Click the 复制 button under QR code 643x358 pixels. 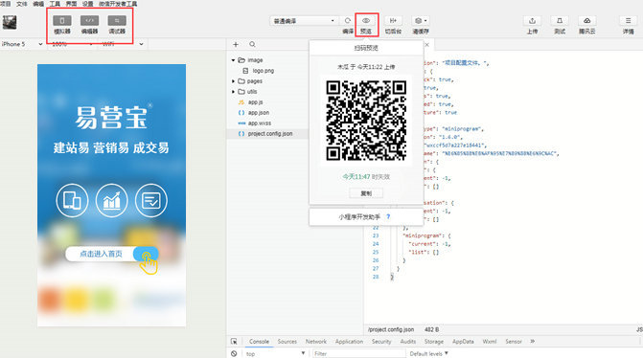click(366, 193)
